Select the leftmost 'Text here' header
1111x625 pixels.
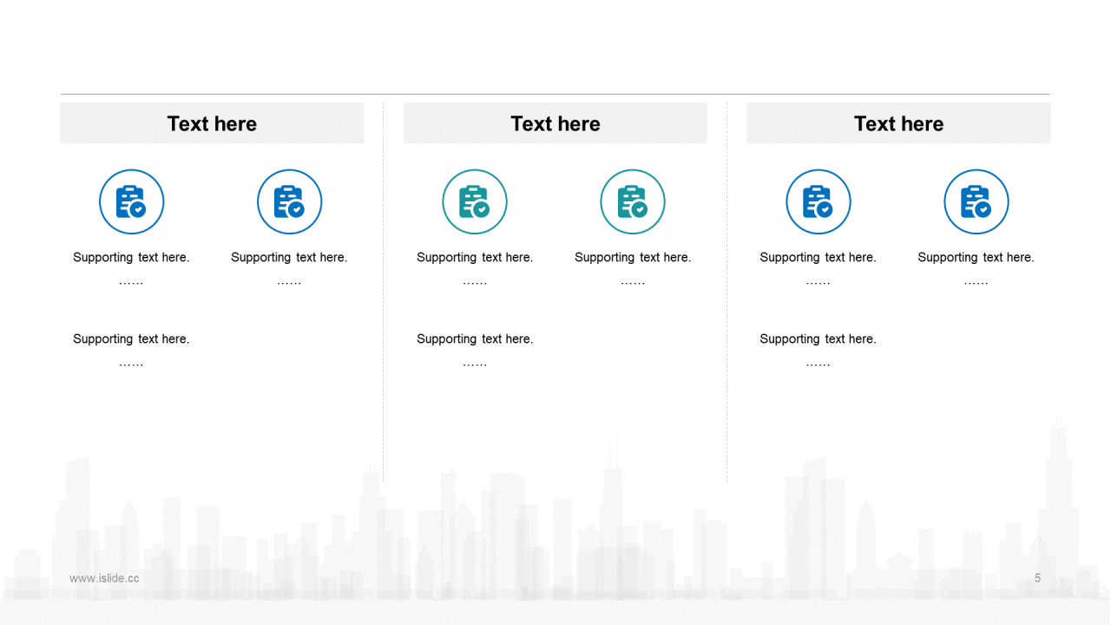click(x=212, y=123)
